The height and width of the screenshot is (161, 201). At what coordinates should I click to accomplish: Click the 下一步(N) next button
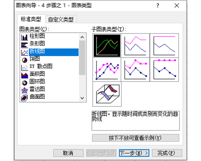point(134,153)
